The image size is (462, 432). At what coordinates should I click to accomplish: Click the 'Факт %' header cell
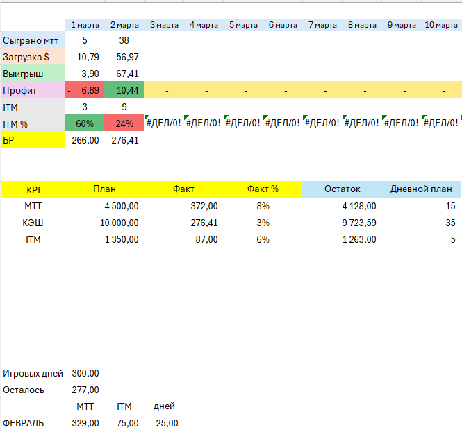point(263,189)
